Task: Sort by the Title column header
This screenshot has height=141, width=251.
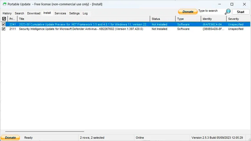Action: point(83,19)
